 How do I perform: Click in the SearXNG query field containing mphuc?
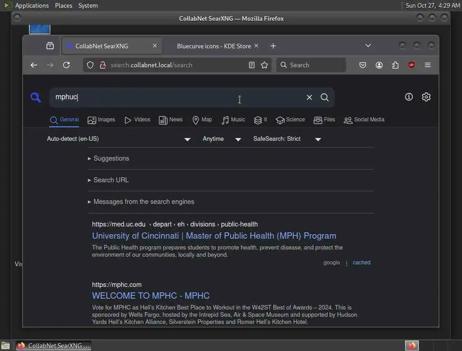(177, 97)
